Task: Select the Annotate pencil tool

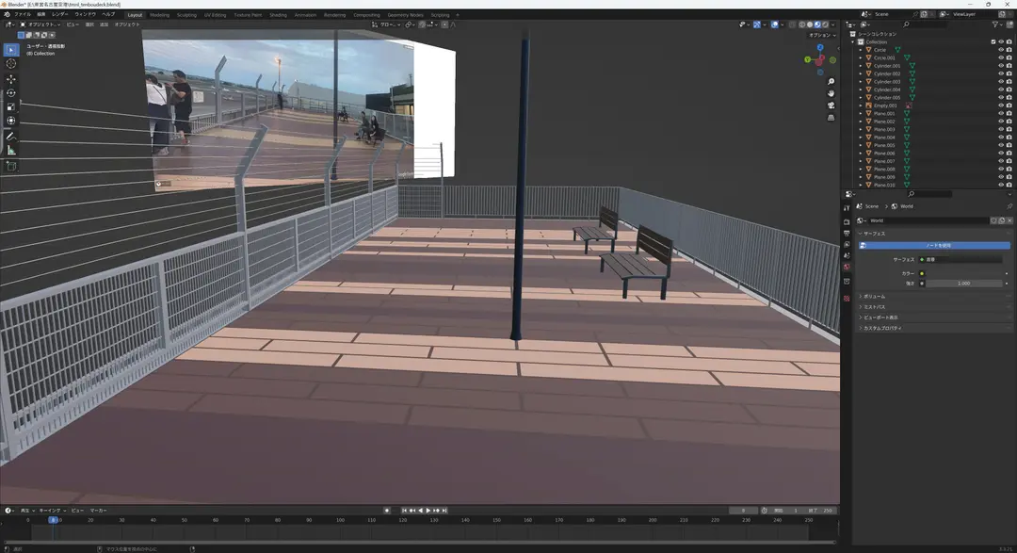Action: click(x=11, y=137)
